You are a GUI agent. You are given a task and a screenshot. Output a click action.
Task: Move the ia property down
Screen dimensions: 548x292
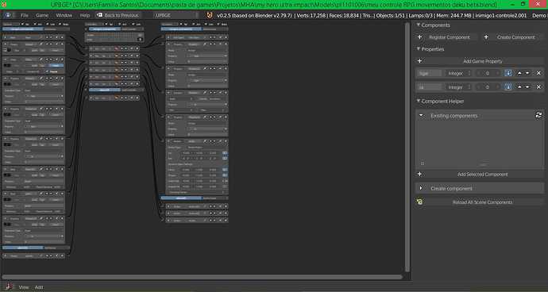[x=527, y=87]
